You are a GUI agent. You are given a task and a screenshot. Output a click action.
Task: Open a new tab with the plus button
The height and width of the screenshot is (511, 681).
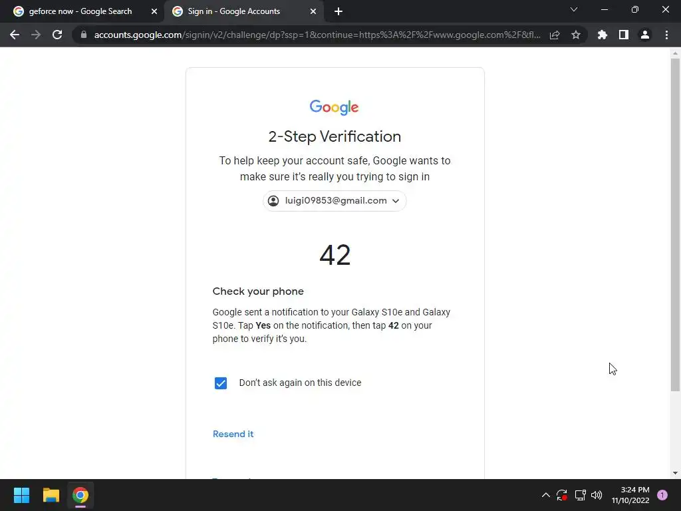pos(339,11)
